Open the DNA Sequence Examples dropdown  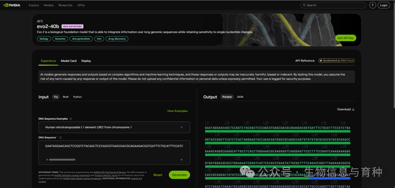(x=114, y=127)
